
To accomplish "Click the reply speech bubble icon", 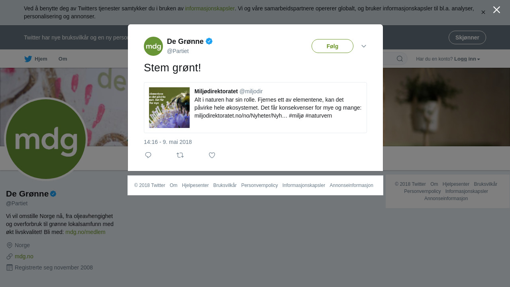I will point(148,155).
